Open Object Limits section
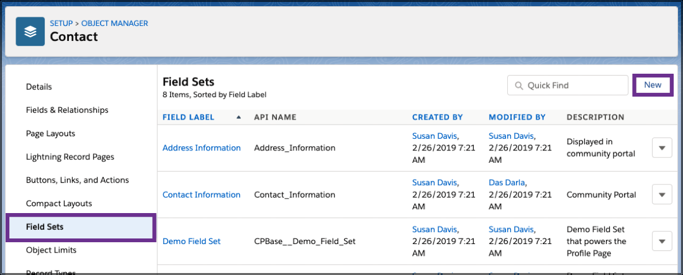 (52, 250)
